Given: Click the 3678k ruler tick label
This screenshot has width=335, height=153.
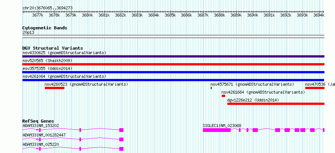Looking at the screenshot, I should [54, 15].
